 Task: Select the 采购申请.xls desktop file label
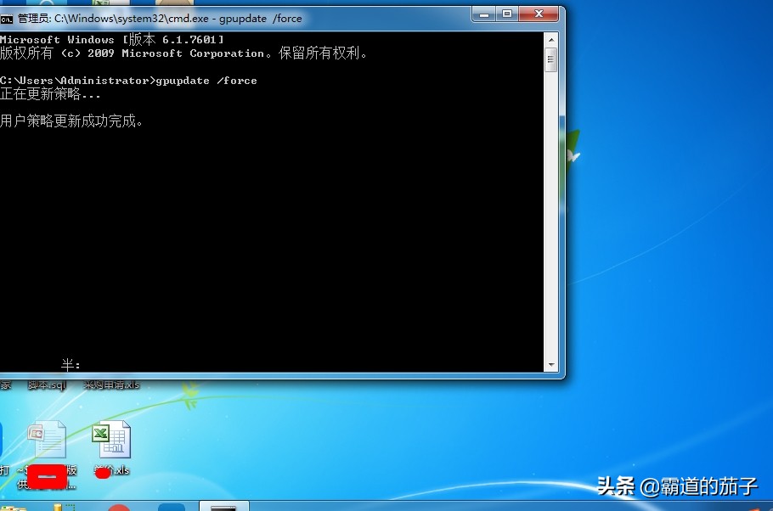pos(111,385)
